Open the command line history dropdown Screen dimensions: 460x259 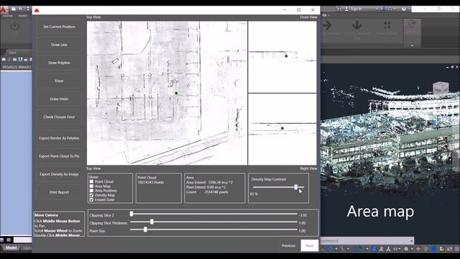(x=411, y=241)
